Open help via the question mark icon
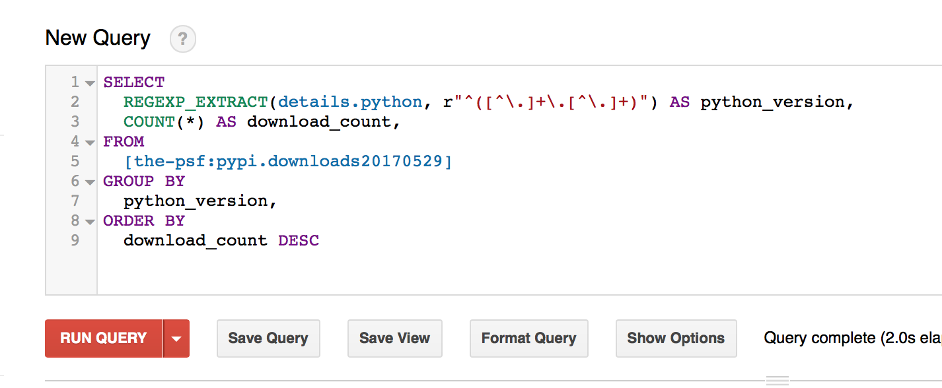Image resolution: width=942 pixels, height=388 pixels. pyautogui.click(x=182, y=39)
